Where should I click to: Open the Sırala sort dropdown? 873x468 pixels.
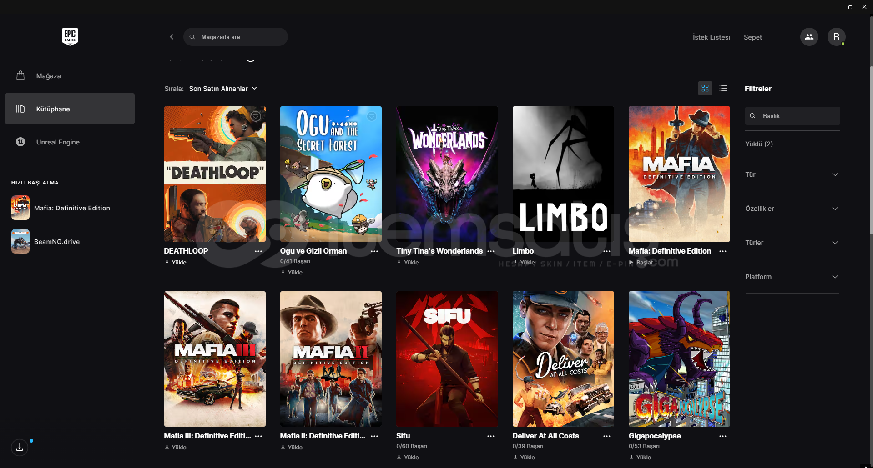[223, 89]
